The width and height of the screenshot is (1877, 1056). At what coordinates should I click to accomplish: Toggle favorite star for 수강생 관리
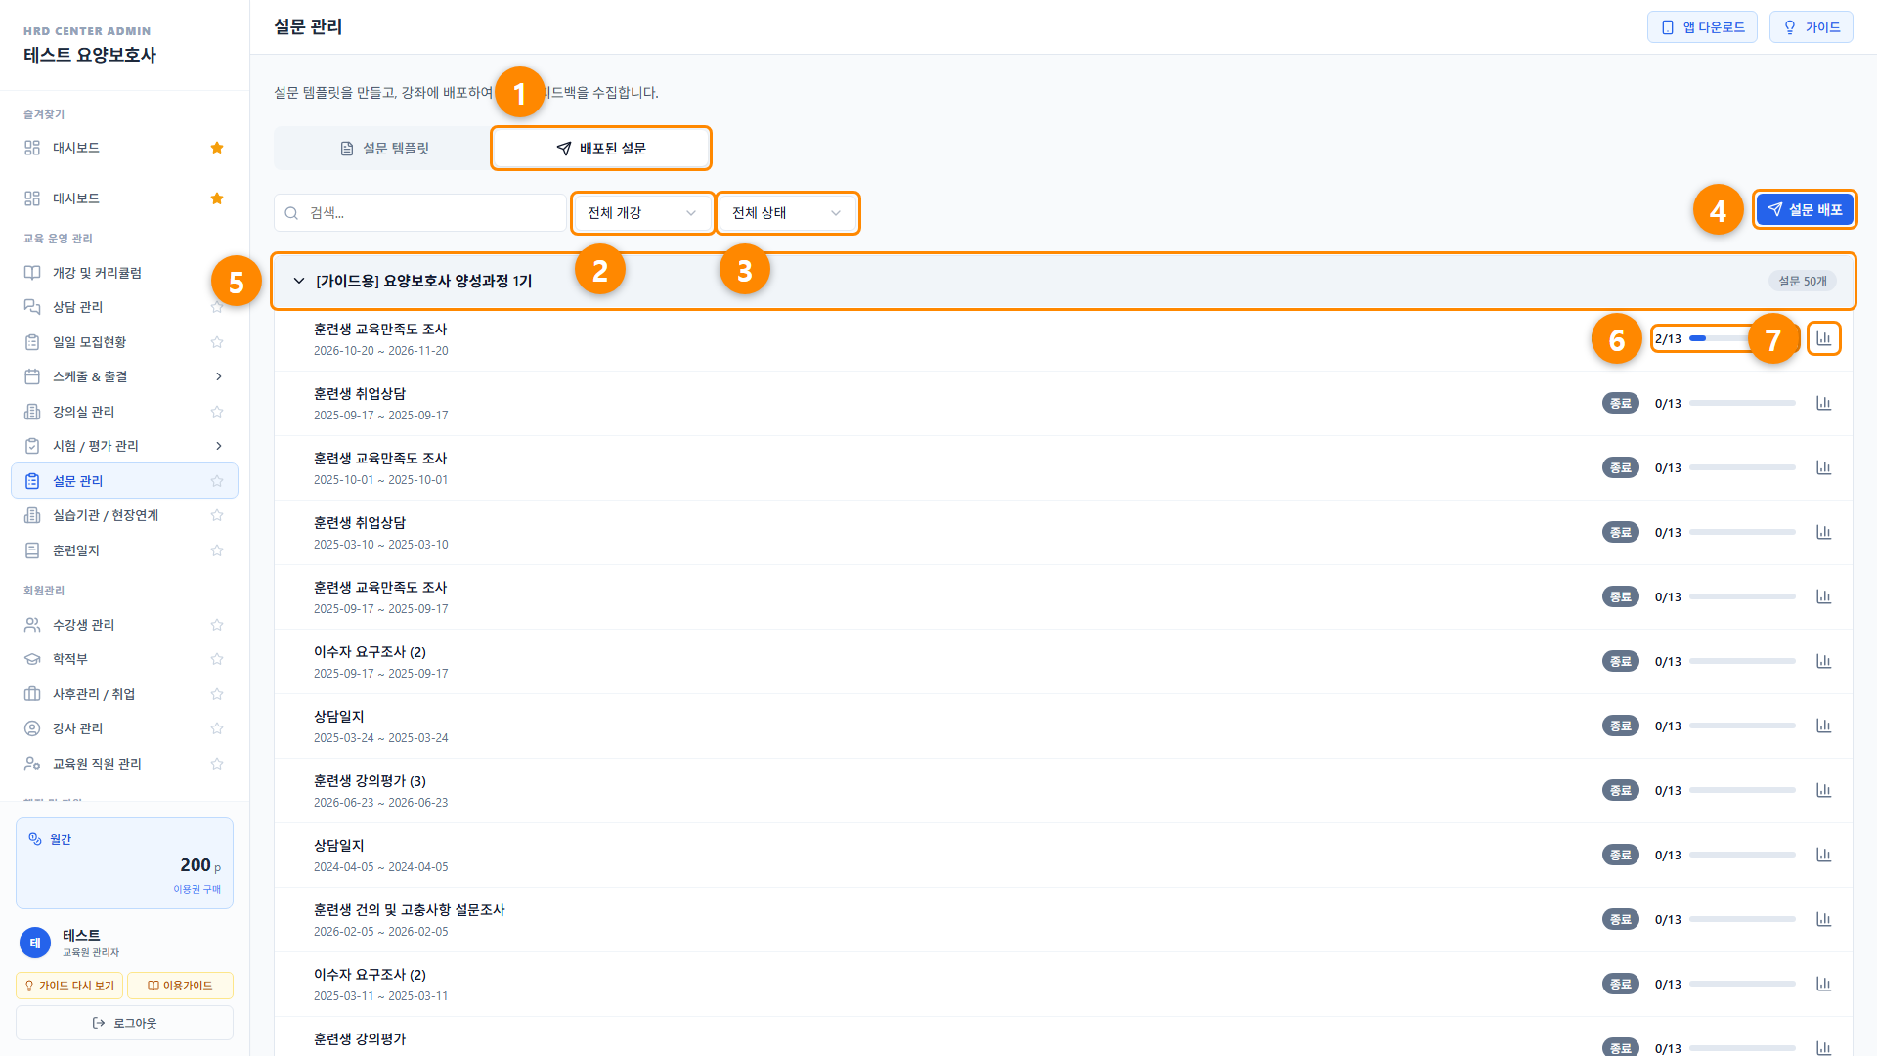point(217,625)
